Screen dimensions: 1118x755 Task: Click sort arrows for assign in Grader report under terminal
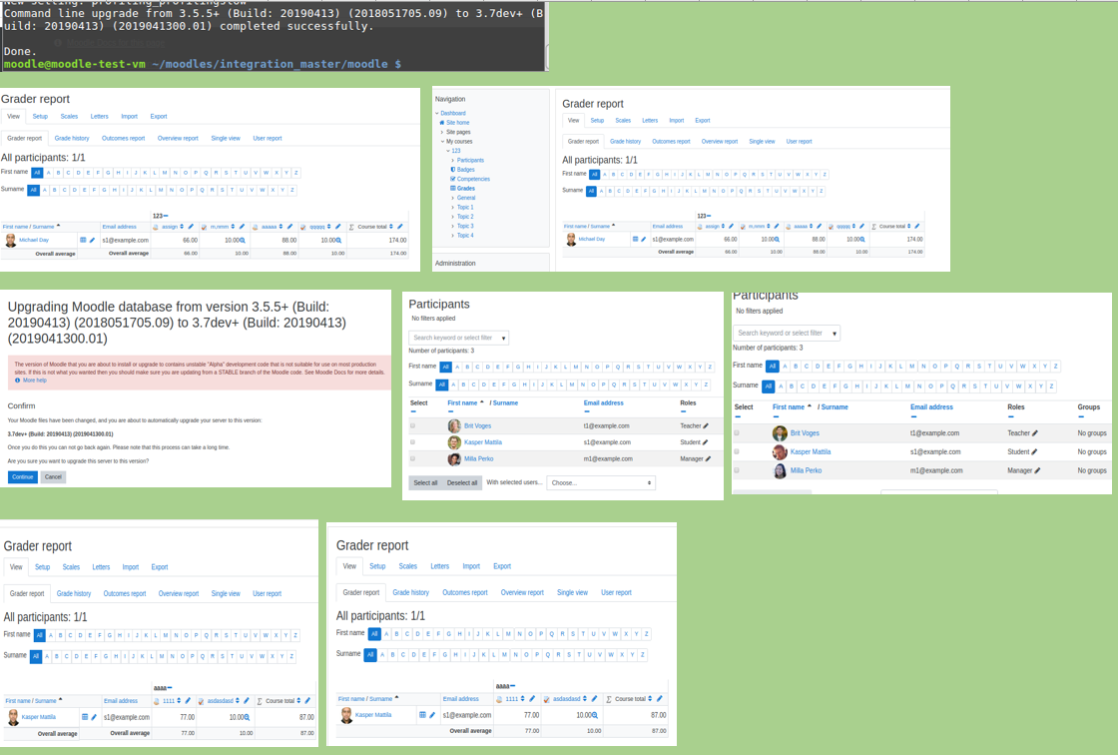click(182, 227)
